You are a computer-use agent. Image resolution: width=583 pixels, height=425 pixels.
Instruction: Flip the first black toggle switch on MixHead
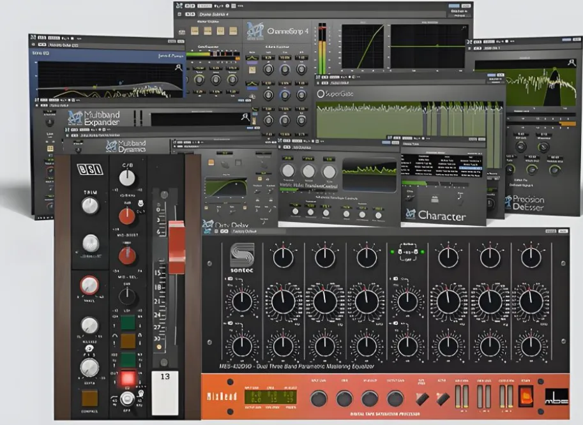pos(422,399)
